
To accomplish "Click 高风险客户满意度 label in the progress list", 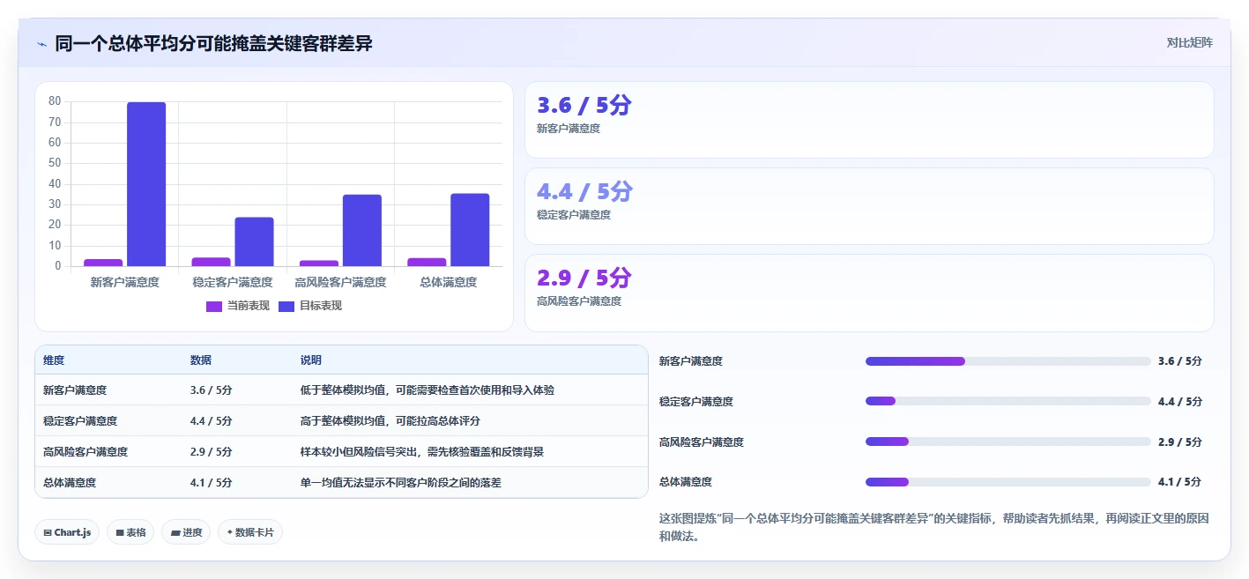I will (x=702, y=442).
